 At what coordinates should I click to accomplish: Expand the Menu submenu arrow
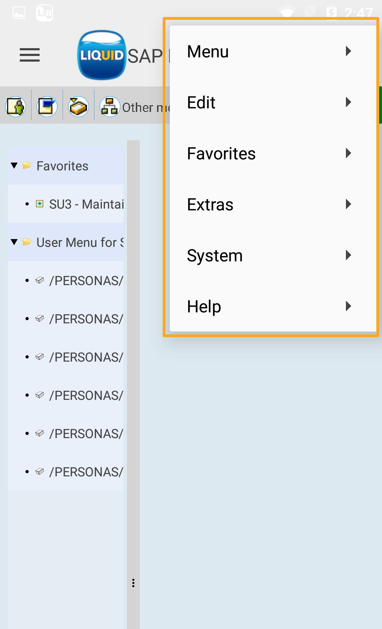(x=348, y=51)
